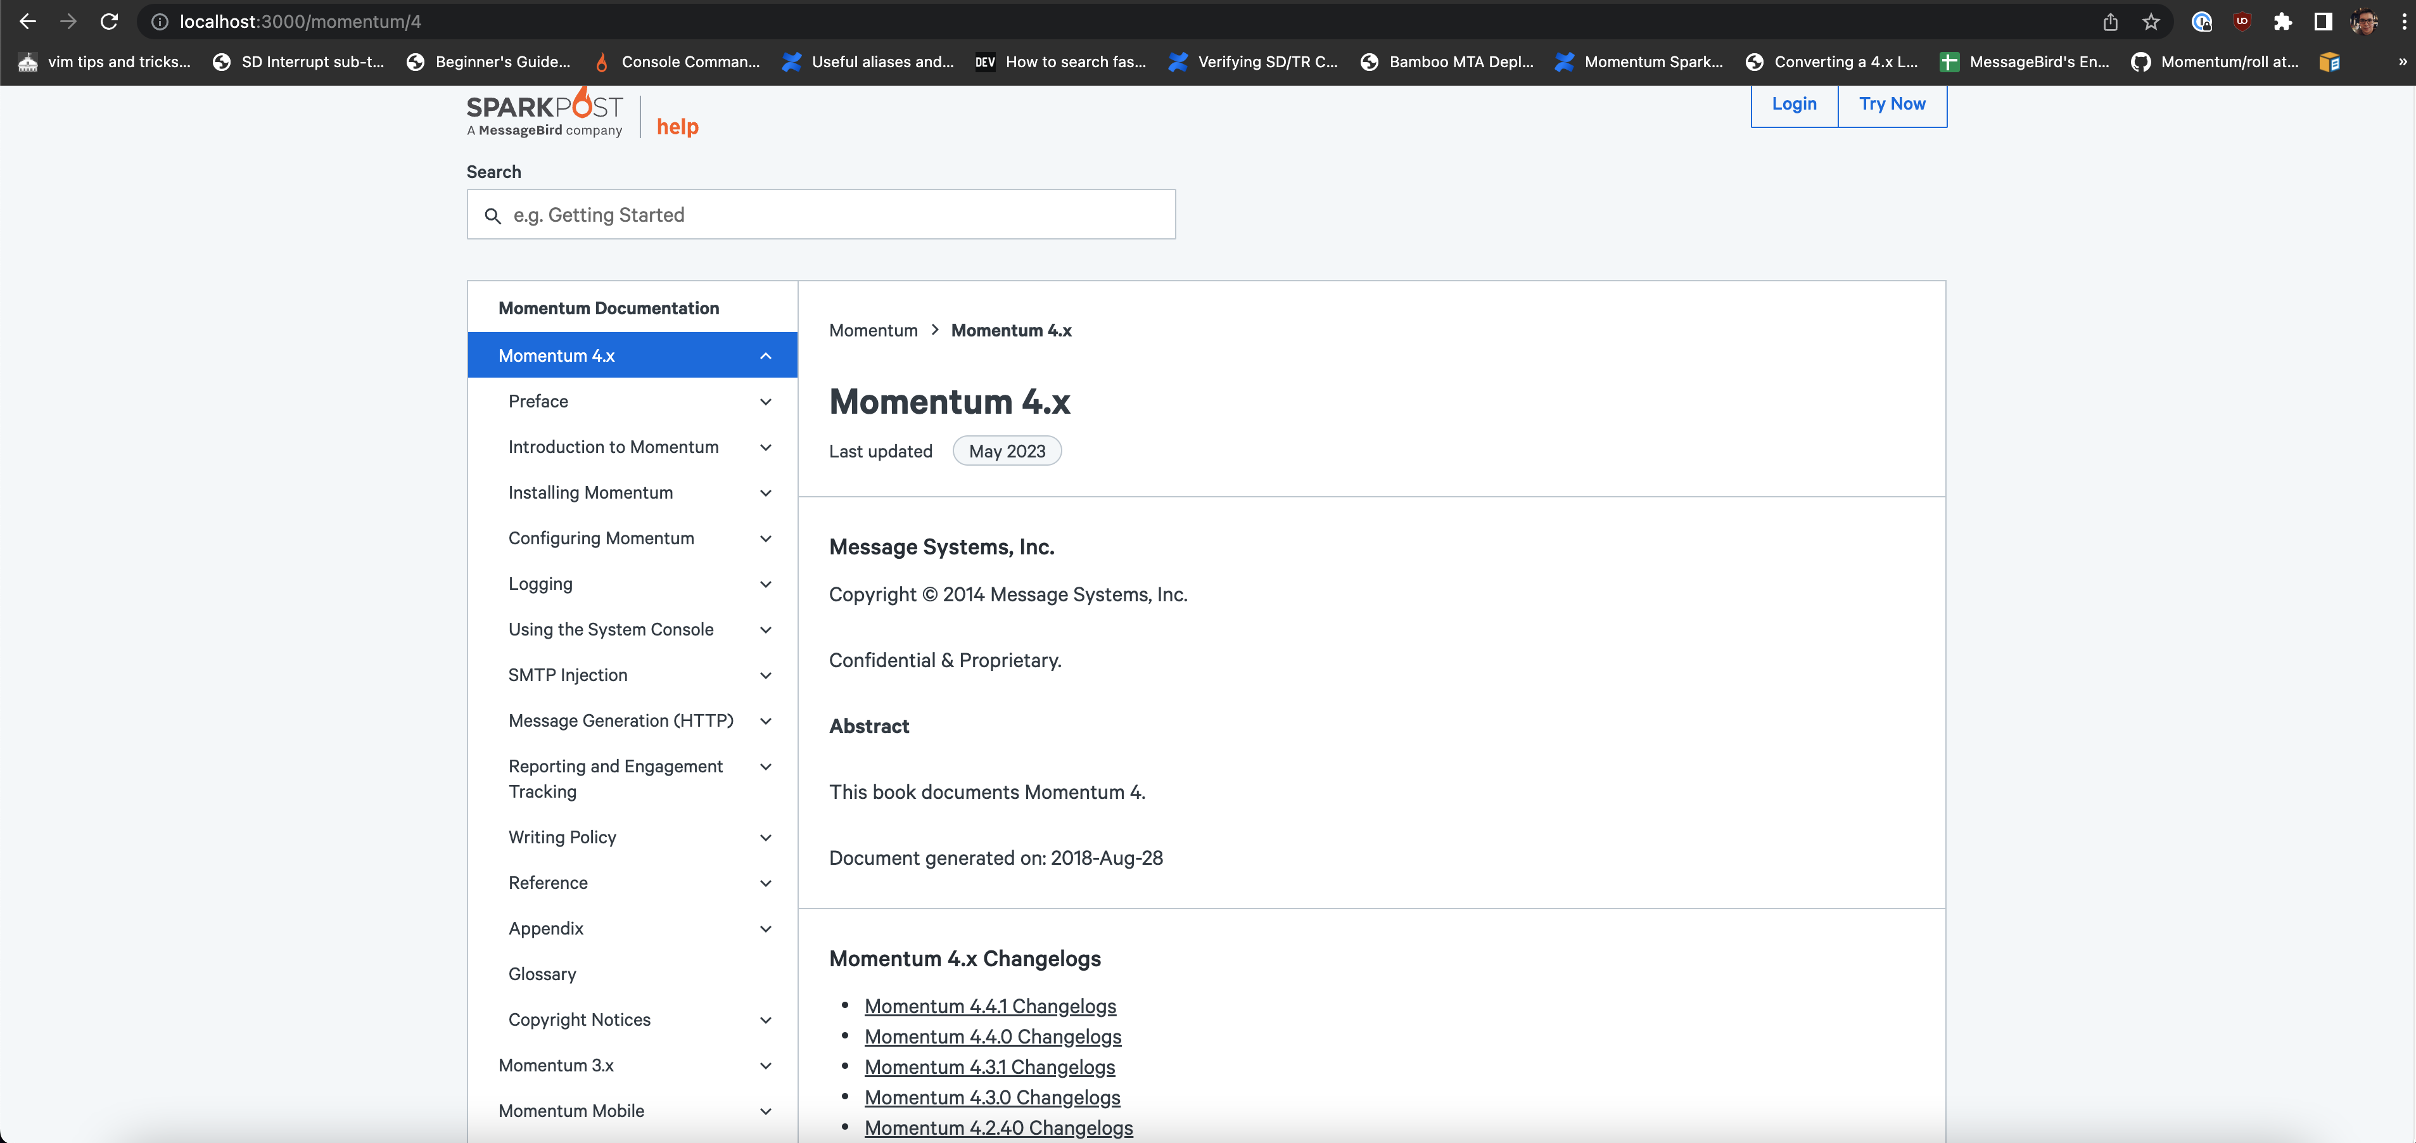
Task: Collapse the Momentum 4.x sidebar section
Action: [x=765, y=355]
